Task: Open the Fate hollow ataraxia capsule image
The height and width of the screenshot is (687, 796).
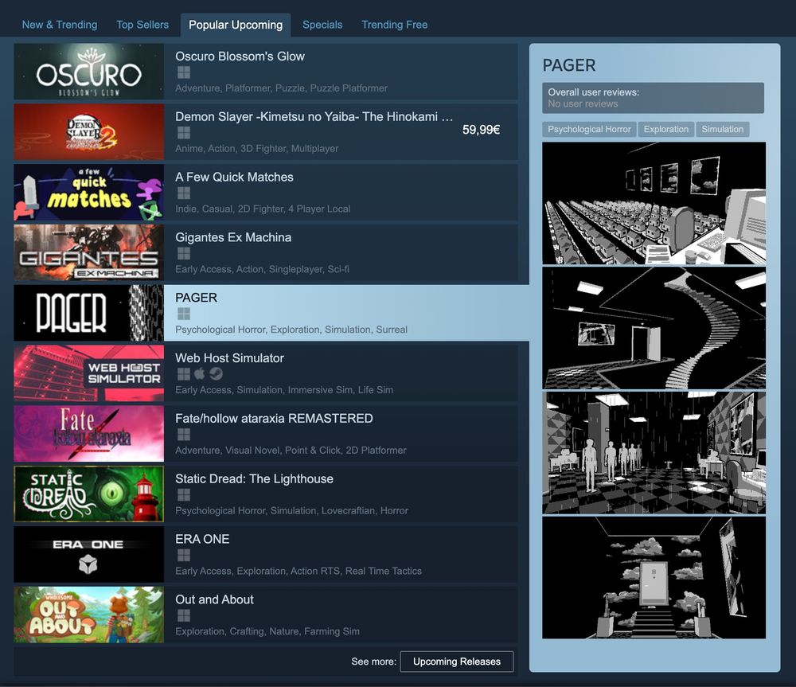Action: tap(89, 434)
